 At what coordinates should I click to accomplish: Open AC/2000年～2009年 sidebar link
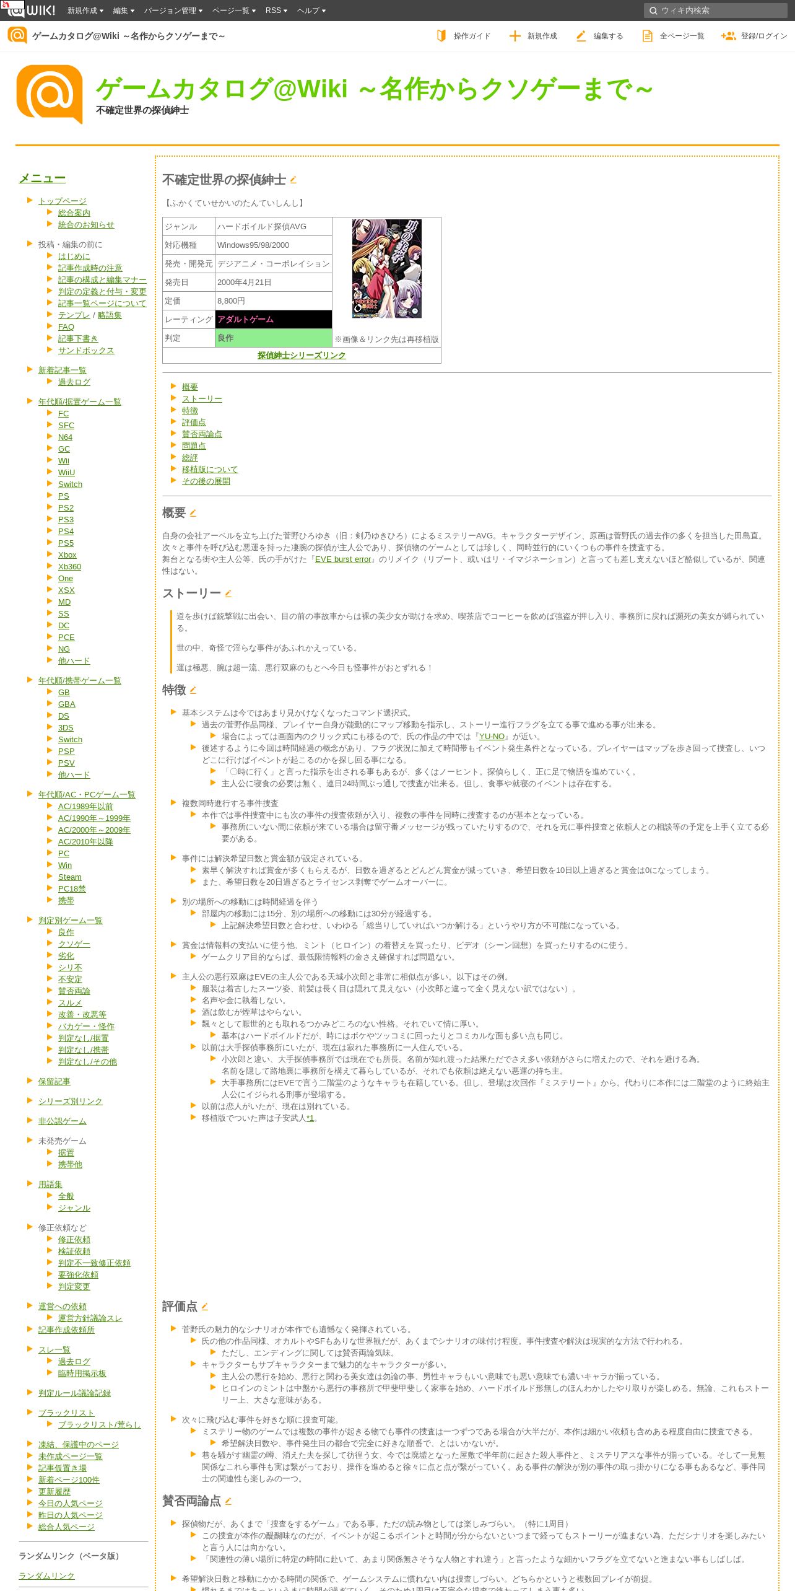point(94,830)
